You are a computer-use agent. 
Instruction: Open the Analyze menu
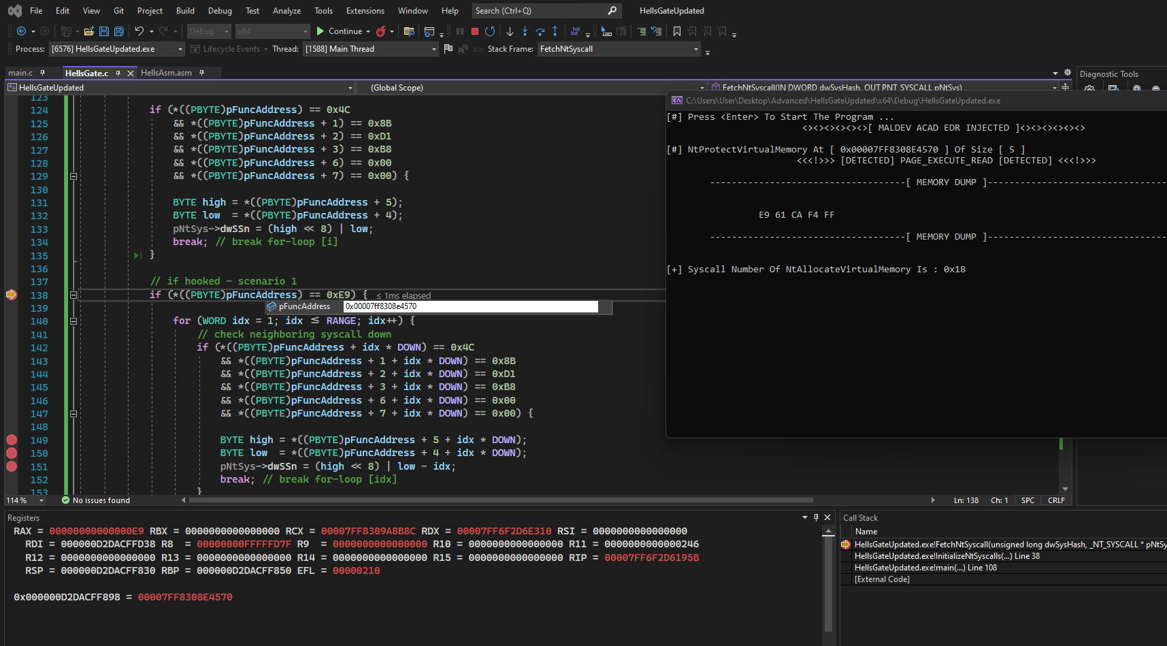coord(286,11)
